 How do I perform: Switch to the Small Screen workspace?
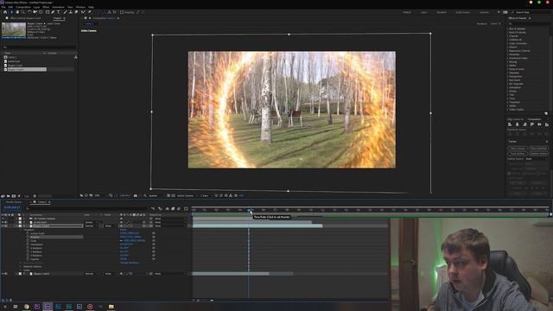click(x=463, y=12)
